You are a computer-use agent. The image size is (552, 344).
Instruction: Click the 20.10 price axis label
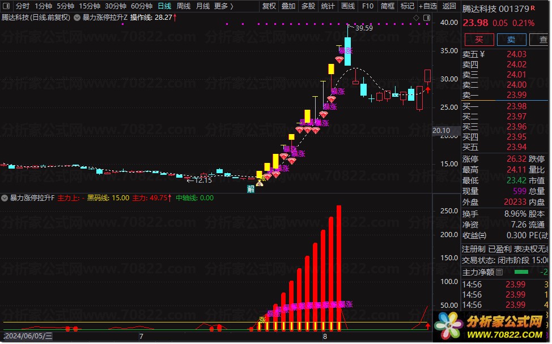(441, 130)
